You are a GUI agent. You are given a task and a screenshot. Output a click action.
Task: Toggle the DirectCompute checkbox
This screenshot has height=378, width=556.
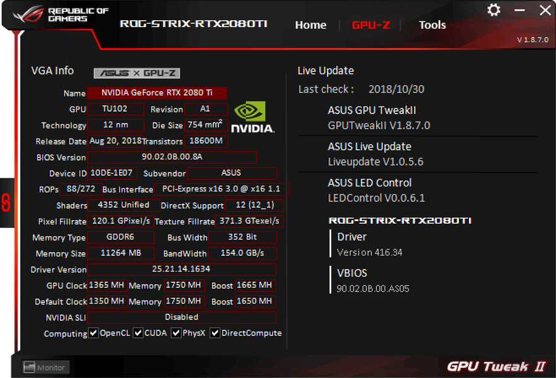pyautogui.click(x=215, y=333)
